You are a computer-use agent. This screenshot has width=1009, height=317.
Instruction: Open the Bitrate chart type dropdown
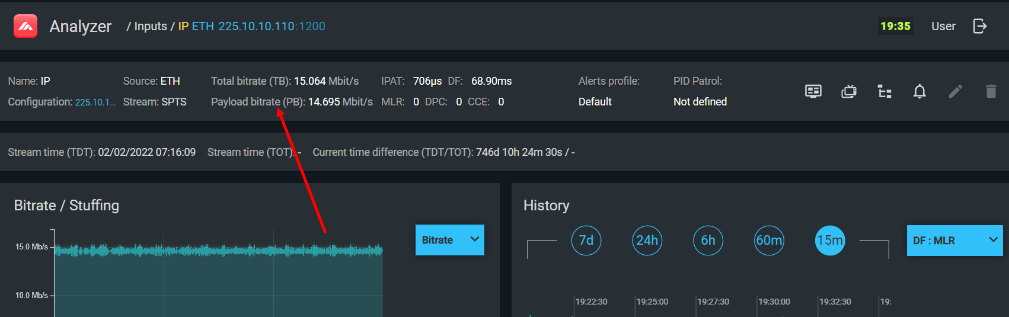coord(449,240)
